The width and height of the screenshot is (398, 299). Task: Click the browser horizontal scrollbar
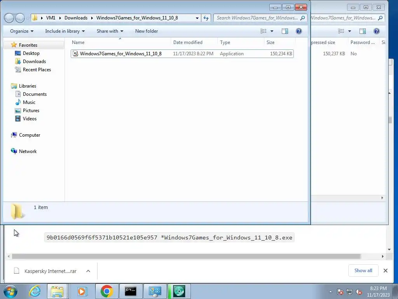tap(186, 256)
